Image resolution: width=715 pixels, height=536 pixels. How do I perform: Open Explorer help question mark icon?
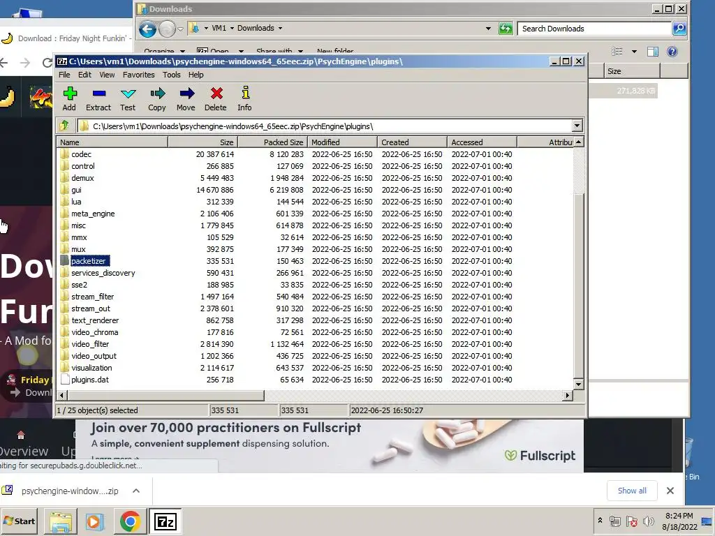672,52
